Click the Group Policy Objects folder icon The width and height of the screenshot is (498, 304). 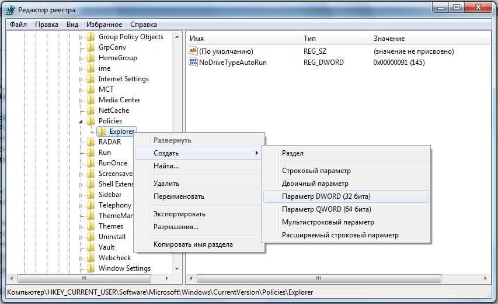pyautogui.click(x=90, y=37)
